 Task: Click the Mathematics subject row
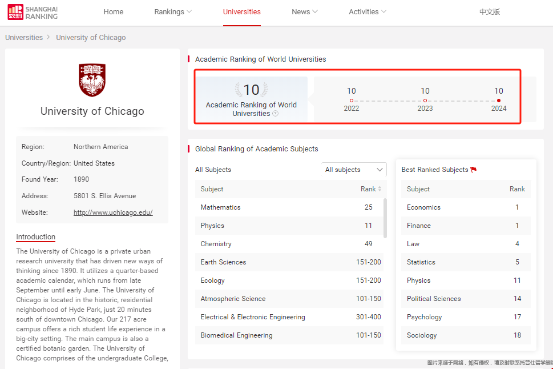tap(289, 207)
